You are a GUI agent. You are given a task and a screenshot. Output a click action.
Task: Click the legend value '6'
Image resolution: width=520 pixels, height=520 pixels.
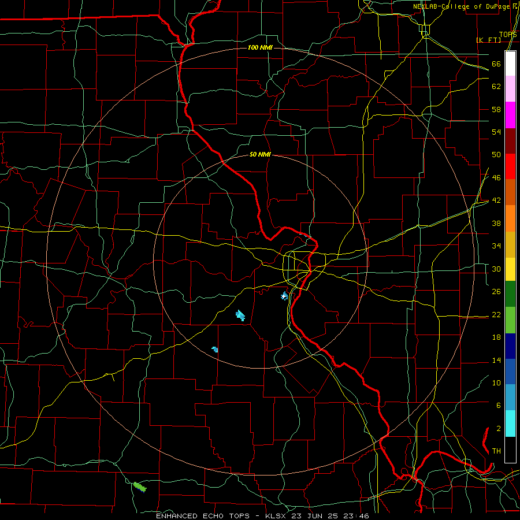[x=498, y=406]
